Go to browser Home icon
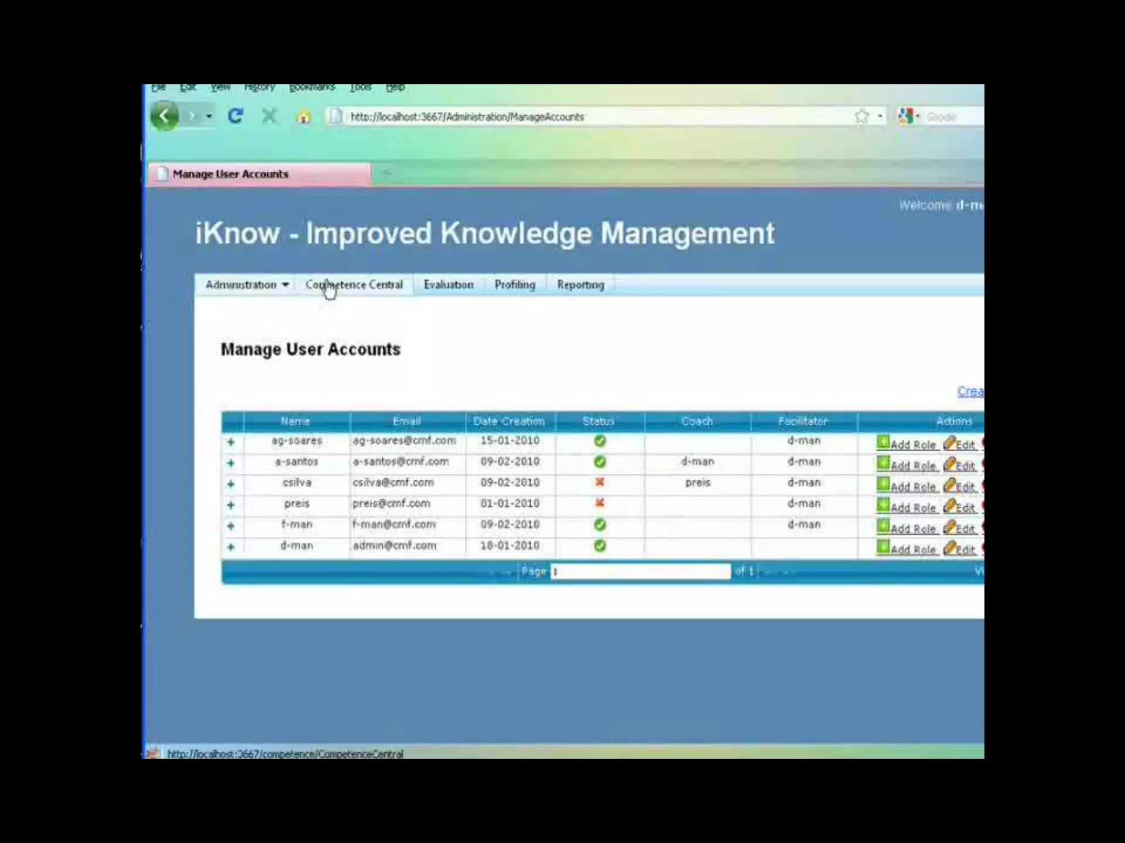This screenshot has height=843, width=1125. (x=303, y=117)
